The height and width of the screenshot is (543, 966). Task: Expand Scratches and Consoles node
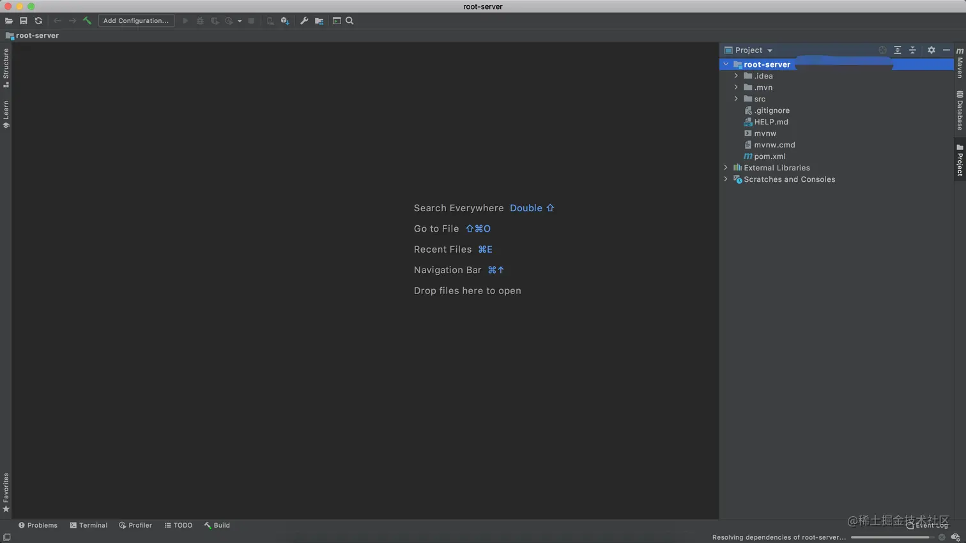click(x=726, y=179)
